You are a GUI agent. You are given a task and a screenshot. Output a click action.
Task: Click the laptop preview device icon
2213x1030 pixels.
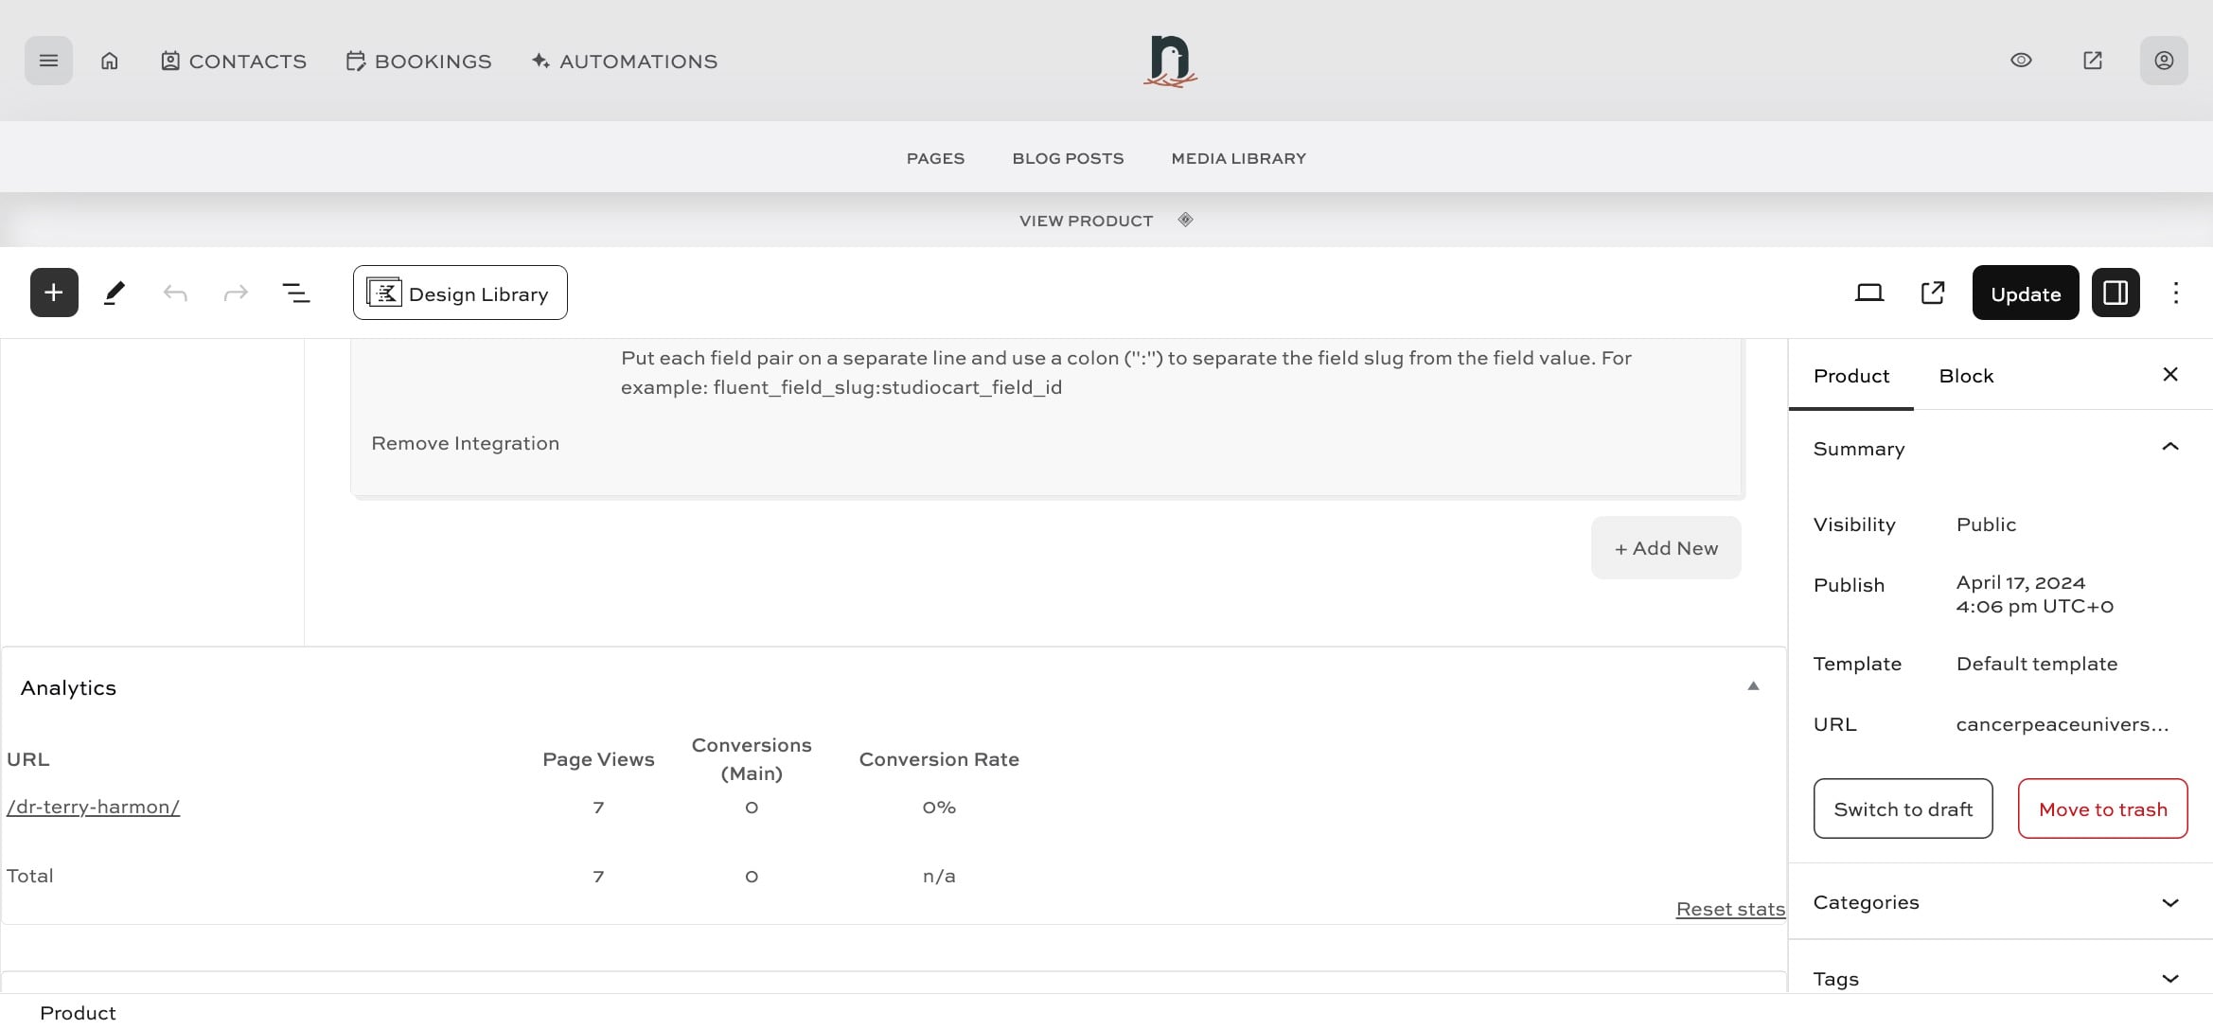click(1868, 293)
